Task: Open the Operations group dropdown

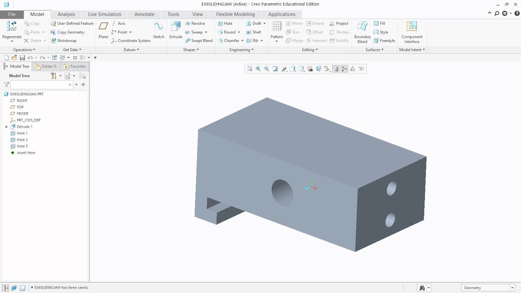Action: click(24, 50)
